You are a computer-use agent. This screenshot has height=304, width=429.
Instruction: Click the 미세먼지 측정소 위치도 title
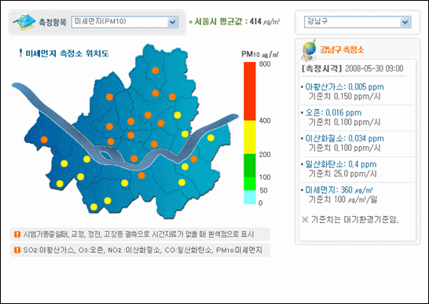tap(67, 53)
